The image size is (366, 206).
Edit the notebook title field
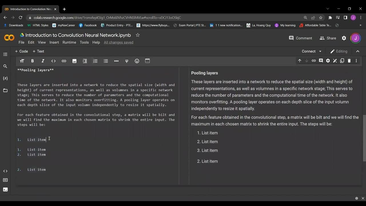pos(78,35)
